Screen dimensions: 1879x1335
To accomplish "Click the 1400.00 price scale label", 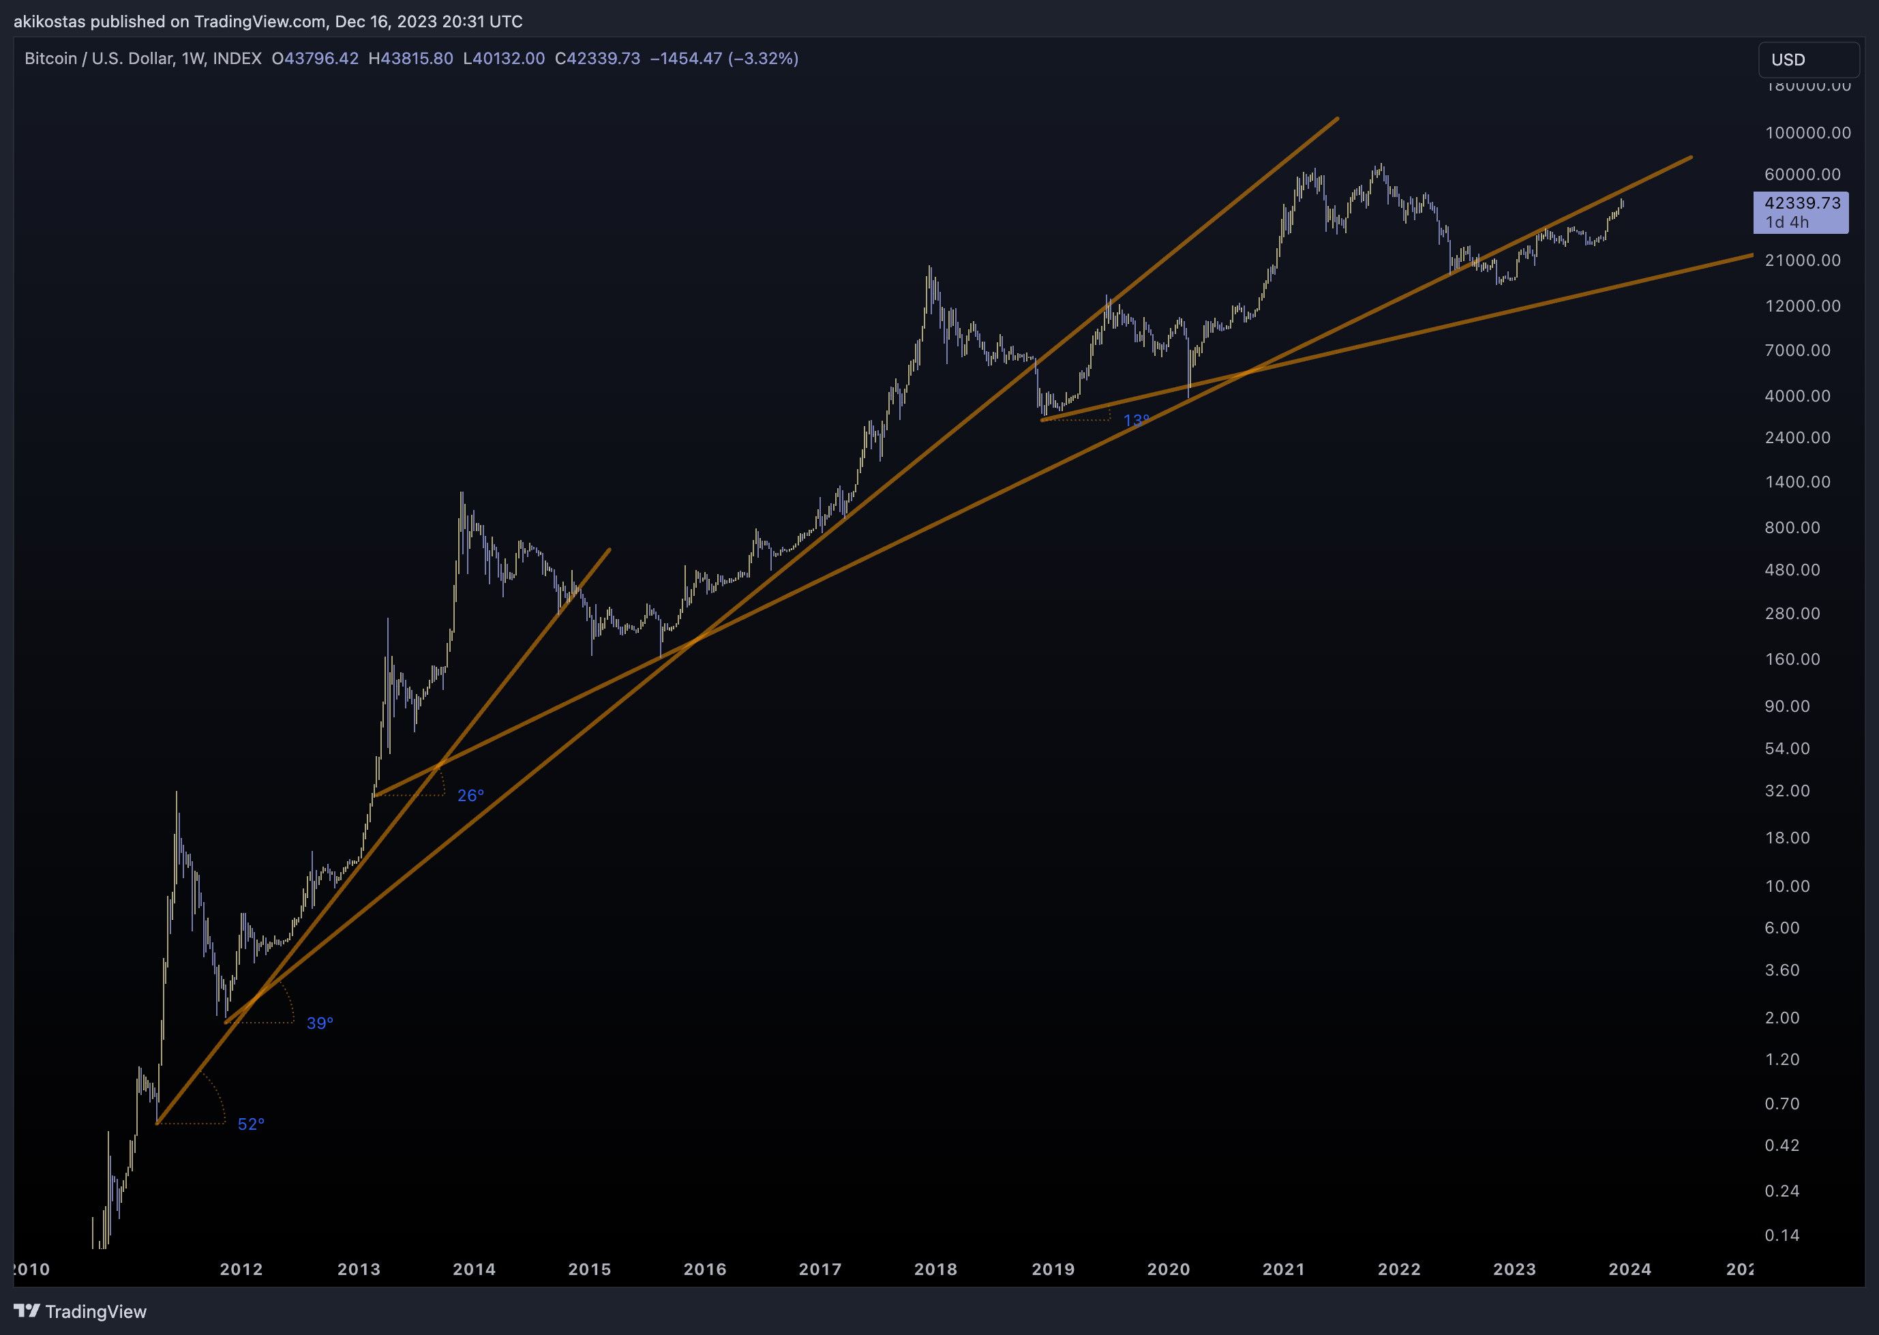I will pos(1798,482).
